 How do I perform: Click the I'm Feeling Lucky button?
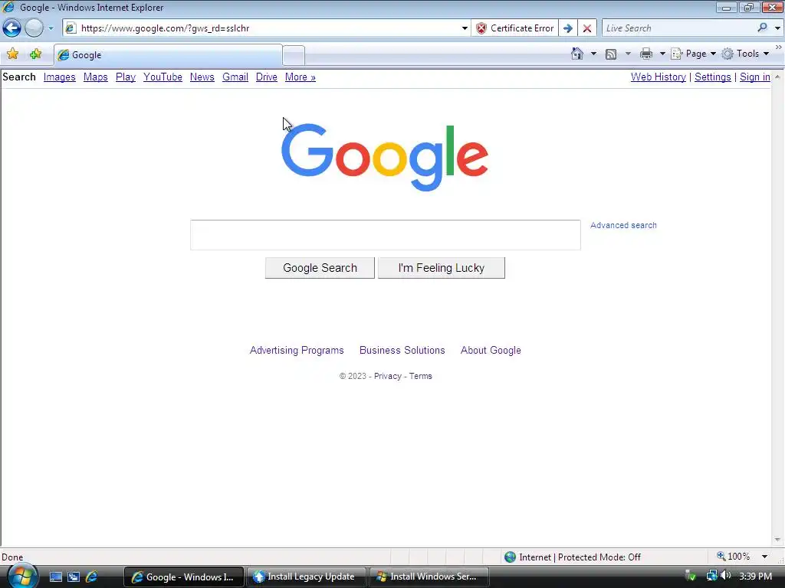(x=442, y=268)
